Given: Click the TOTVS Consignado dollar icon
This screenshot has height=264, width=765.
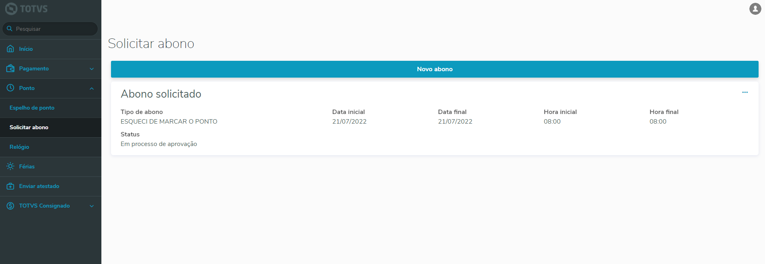Looking at the screenshot, I should pos(10,206).
